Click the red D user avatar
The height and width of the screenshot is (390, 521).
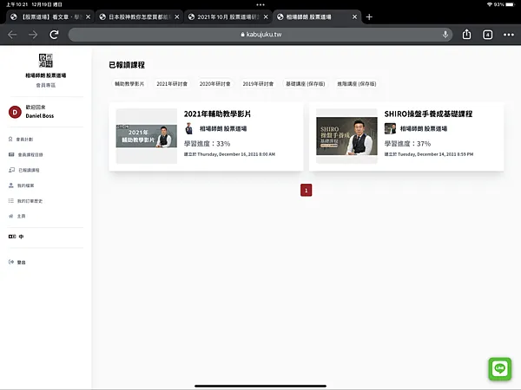tap(15, 112)
